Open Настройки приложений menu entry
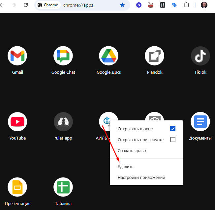Image resolution: width=215 pixels, height=210 pixels. click(141, 178)
